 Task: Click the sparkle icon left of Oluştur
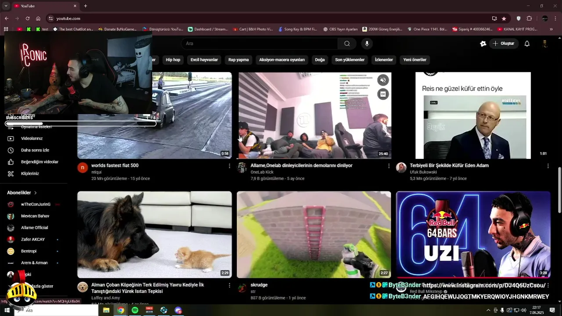[x=483, y=43]
